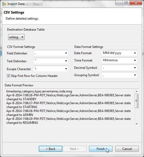Click the Import Data title bar icon
The height and width of the screenshot is (157, 144).
(4, 4)
